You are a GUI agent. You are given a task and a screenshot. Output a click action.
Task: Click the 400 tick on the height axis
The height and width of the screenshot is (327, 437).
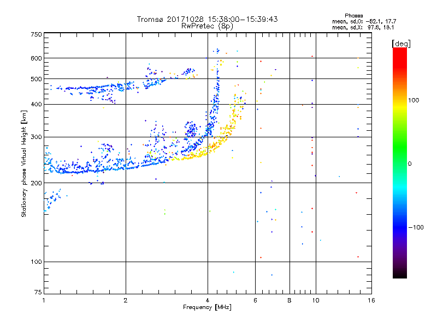point(37,105)
